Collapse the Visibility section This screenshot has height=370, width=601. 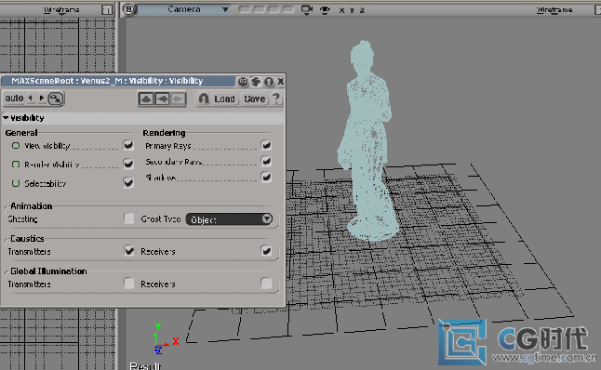pos(6,117)
